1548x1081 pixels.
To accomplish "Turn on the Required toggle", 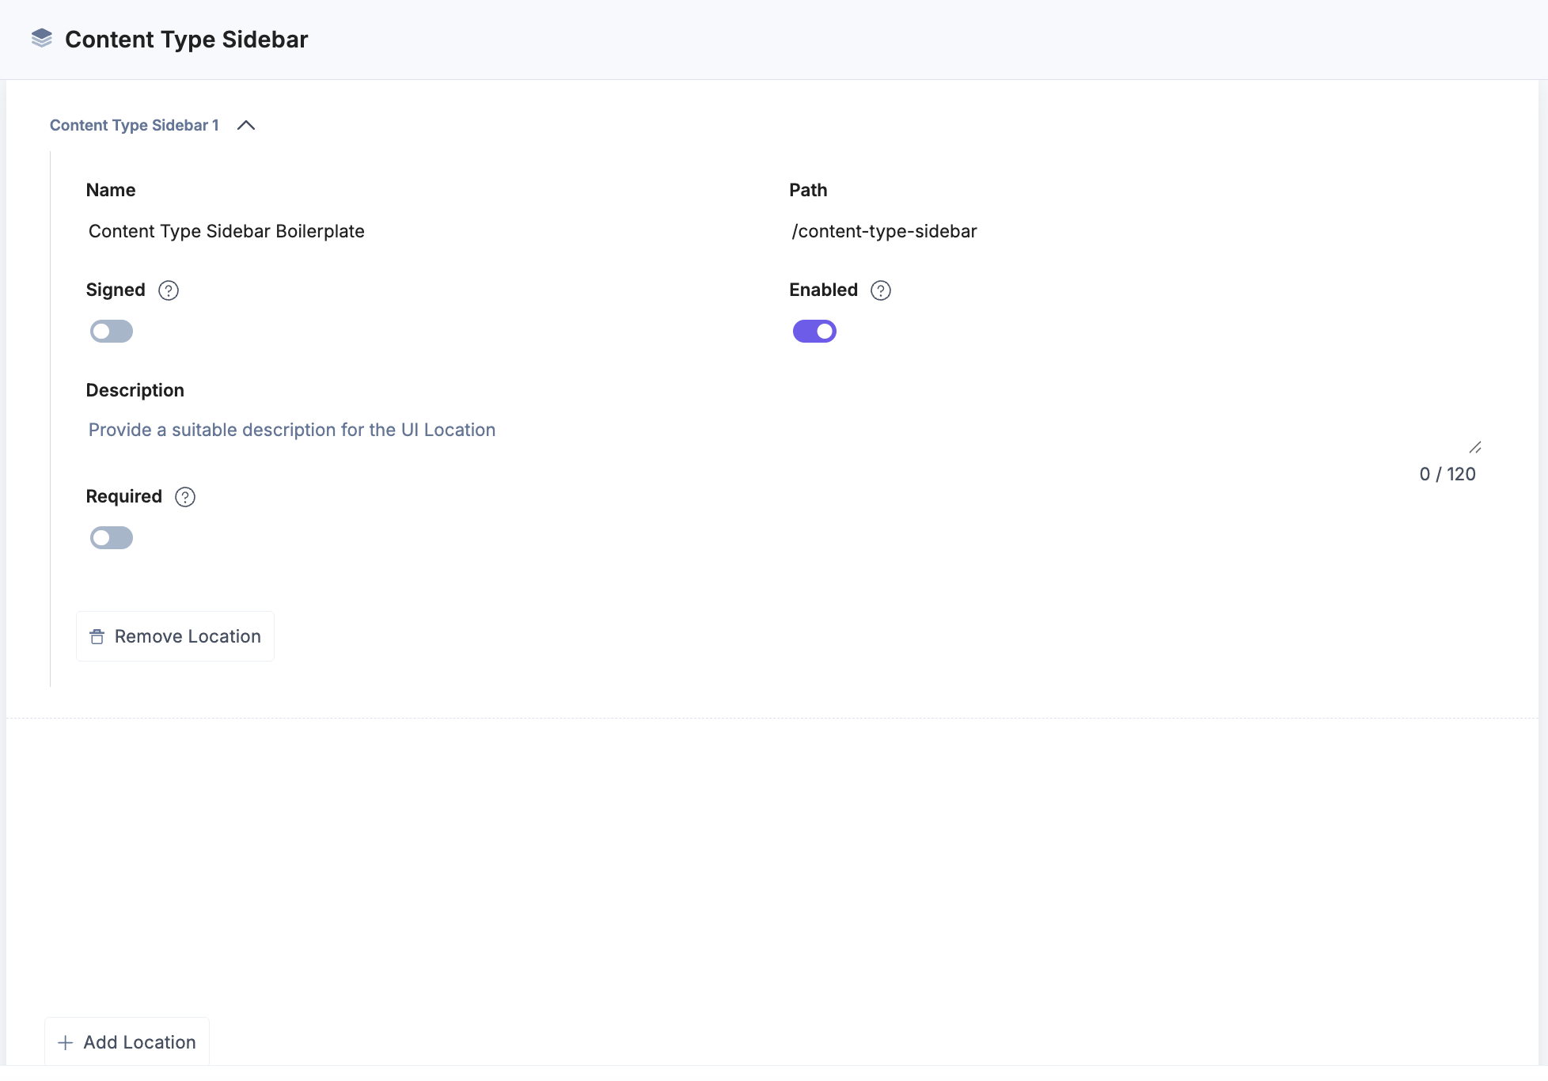I will [x=112, y=538].
